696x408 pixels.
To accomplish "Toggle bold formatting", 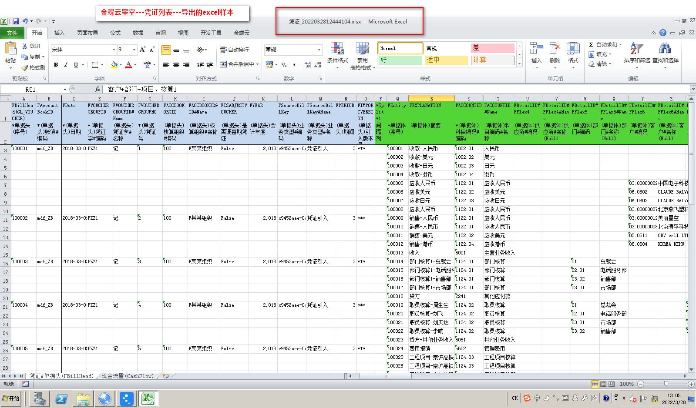I will click(x=56, y=65).
